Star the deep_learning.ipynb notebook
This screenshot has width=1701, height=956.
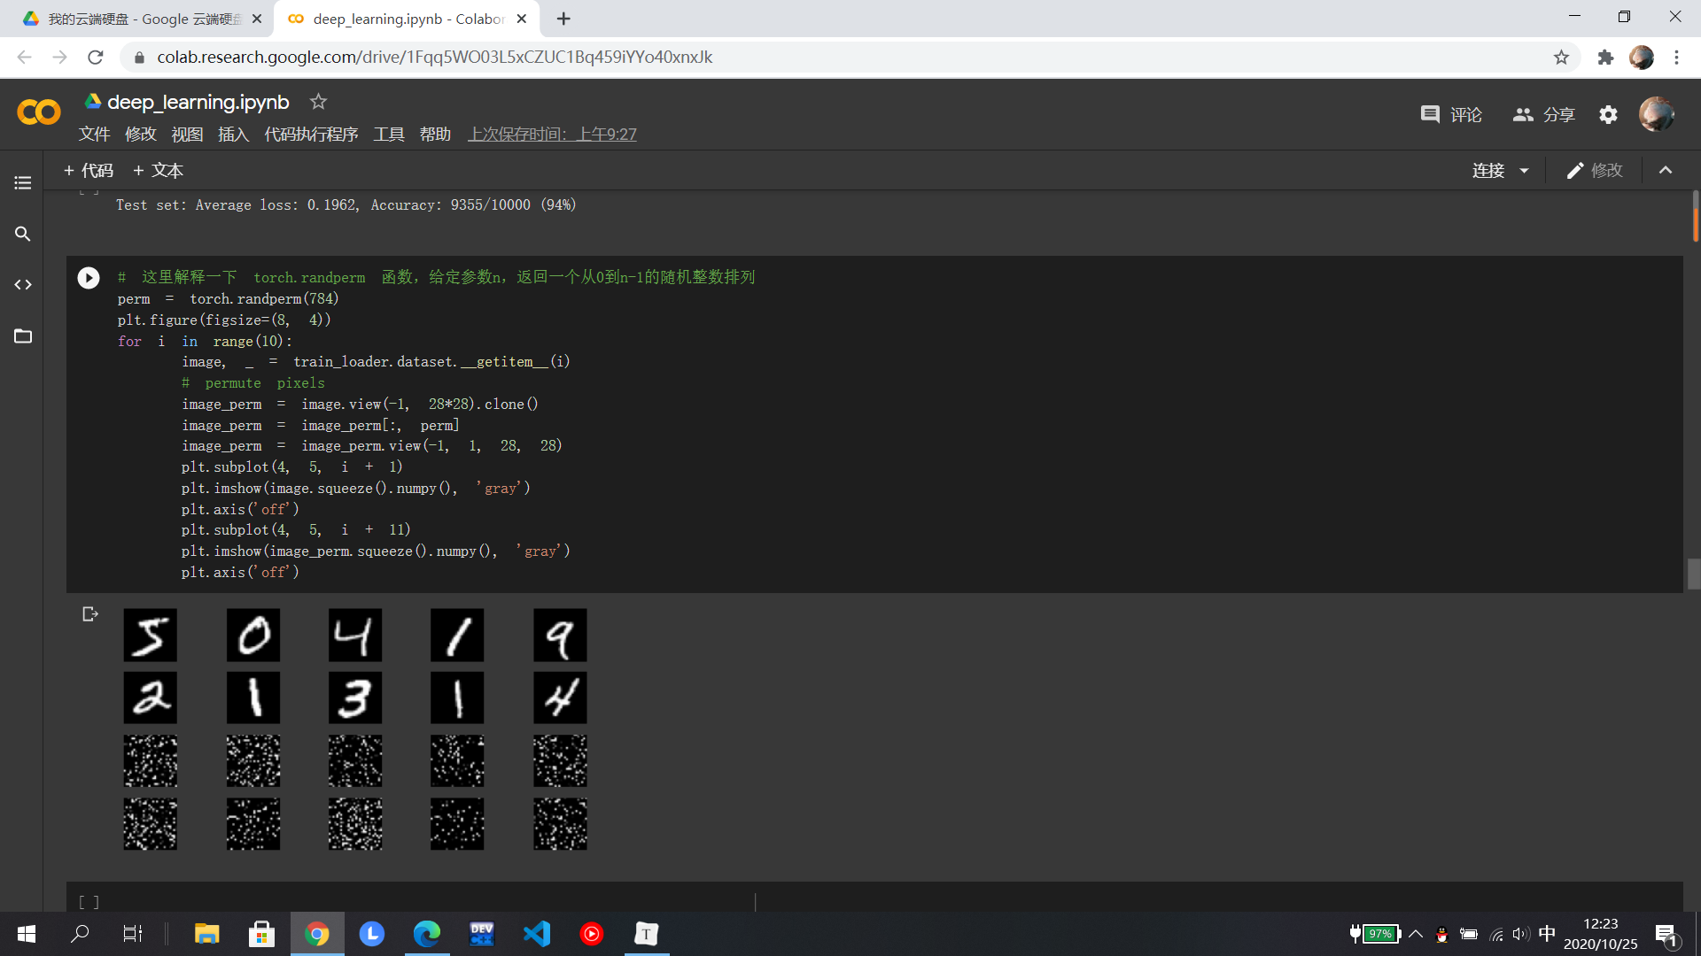point(318,102)
